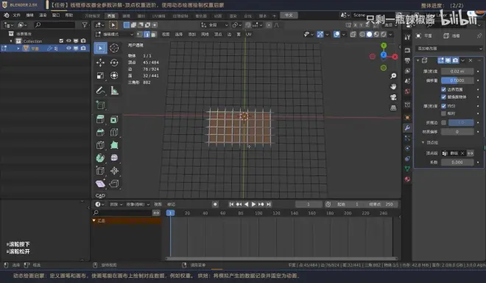Enable the 相对 thickness checkbox
Viewport: 486px width, 283px height.
point(443,113)
